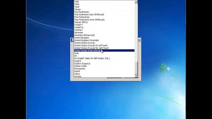Click the list scrollbar up arrow
Image resolution: width=212 pixels, height=119 pixels.
coord(136,2)
